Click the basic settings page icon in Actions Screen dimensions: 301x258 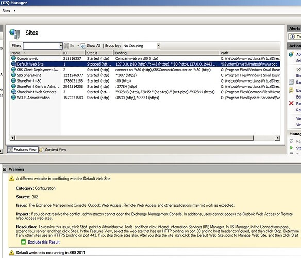(x=291, y=82)
